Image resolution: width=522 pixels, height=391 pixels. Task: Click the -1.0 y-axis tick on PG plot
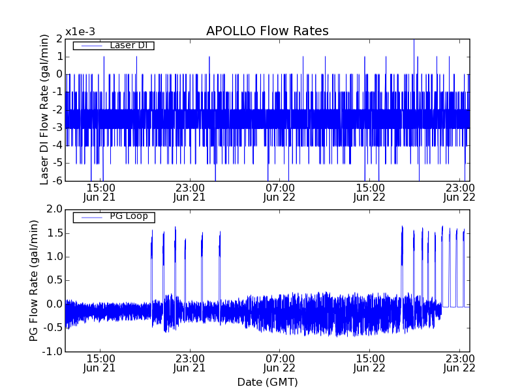tap(54, 352)
